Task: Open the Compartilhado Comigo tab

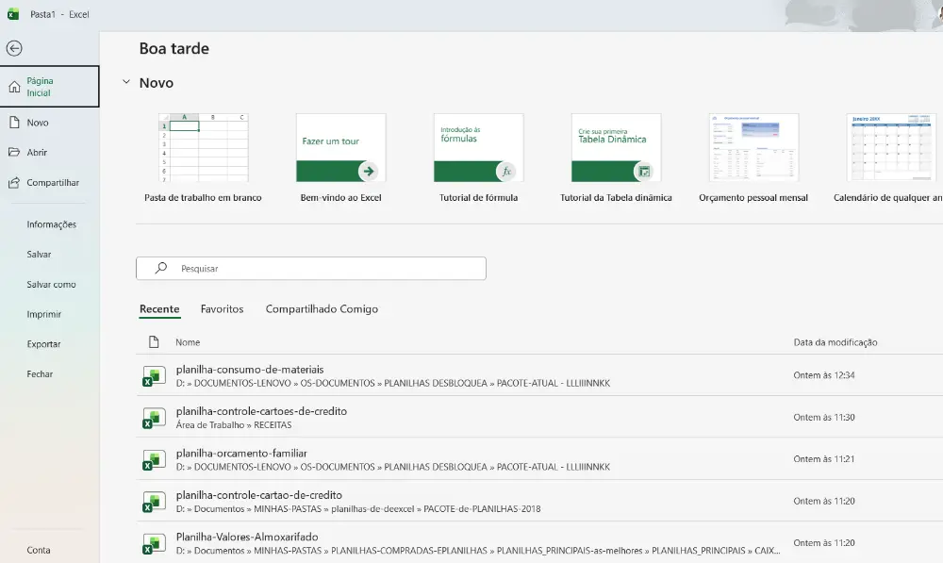Action: coord(322,308)
